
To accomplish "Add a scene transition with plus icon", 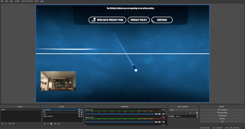I will click(x=190, y=113).
